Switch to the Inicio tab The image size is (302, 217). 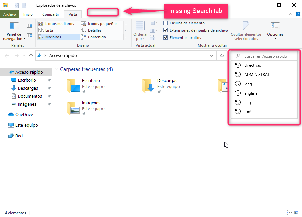coord(28,14)
